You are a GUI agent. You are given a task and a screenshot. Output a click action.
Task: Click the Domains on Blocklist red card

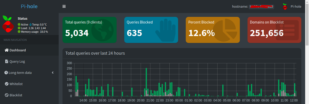(x=274, y=30)
